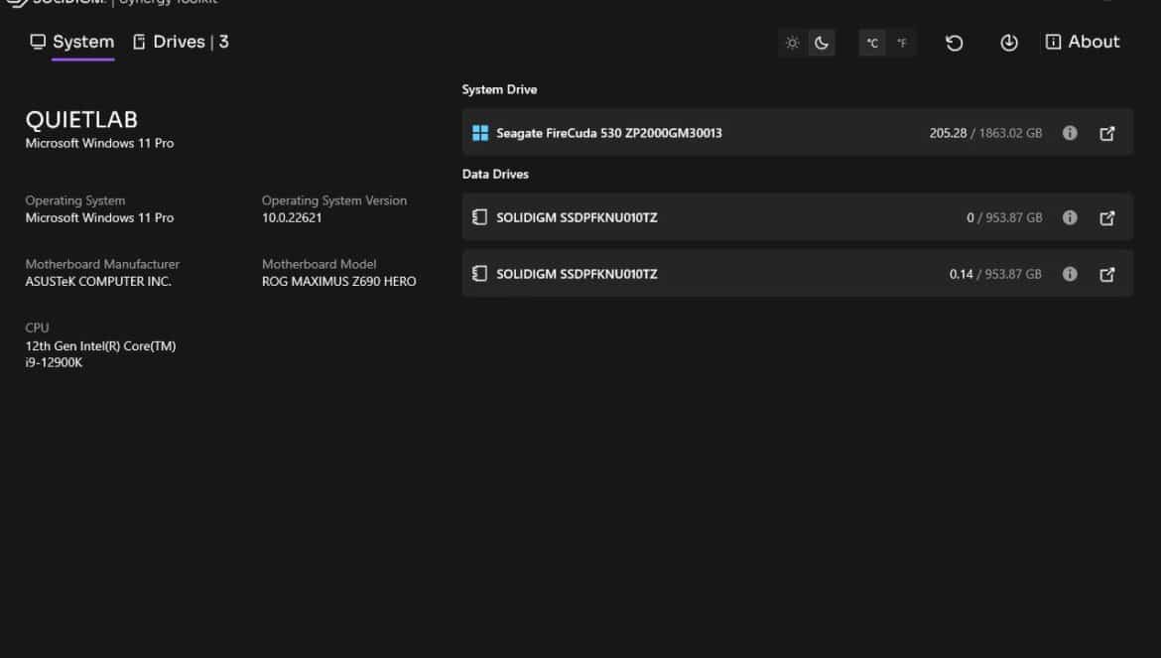Viewport: 1161px width, 658px height.
Task: Open details of SOLIDIGM drive with 0.14 GB used
Action: coord(1107,274)
